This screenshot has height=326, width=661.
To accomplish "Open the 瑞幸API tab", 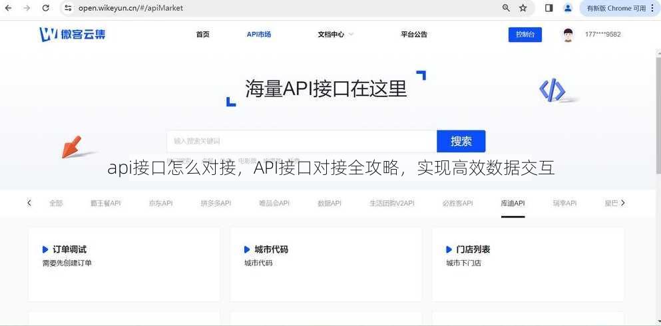I will pos(565,203).
